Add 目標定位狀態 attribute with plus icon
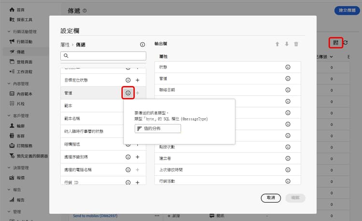 pyautogui.click(x=138, y=80)
